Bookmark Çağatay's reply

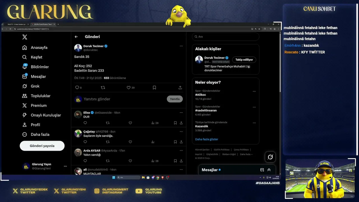coord(175,142)
